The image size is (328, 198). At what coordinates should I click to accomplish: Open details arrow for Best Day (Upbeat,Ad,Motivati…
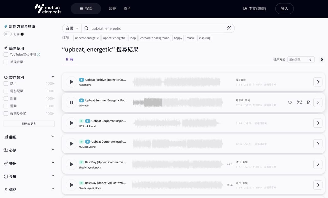(x=318, y=185)
